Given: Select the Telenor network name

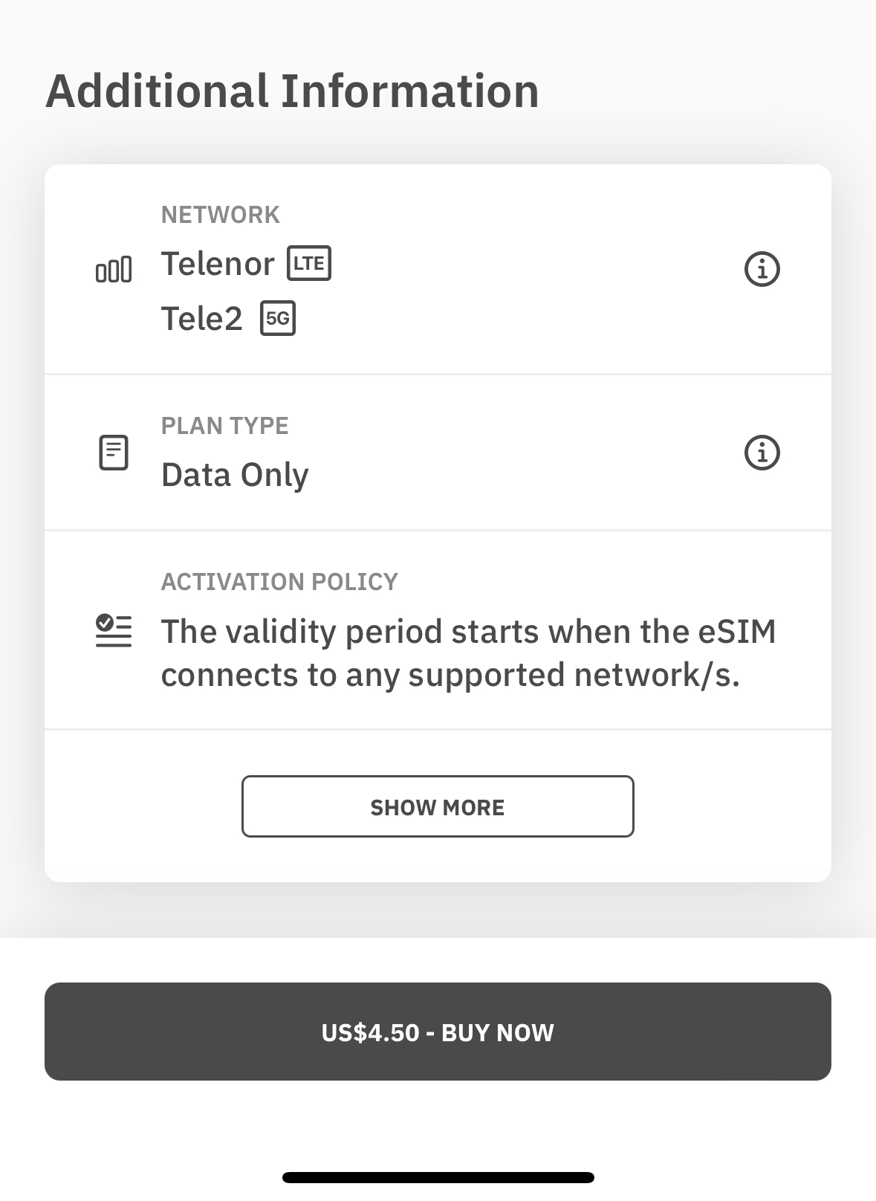Looking at the screenshot, I should pyautogui.click(x=218, y=264).
